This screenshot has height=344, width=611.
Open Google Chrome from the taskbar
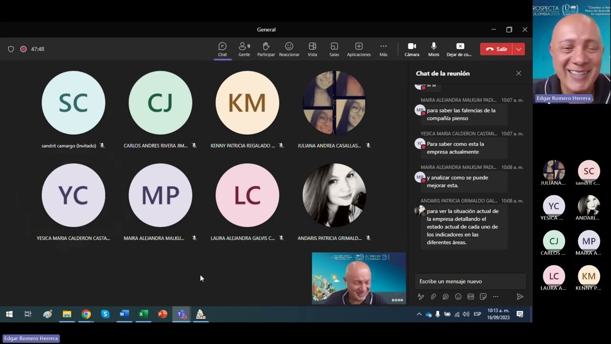pos(86,314)
